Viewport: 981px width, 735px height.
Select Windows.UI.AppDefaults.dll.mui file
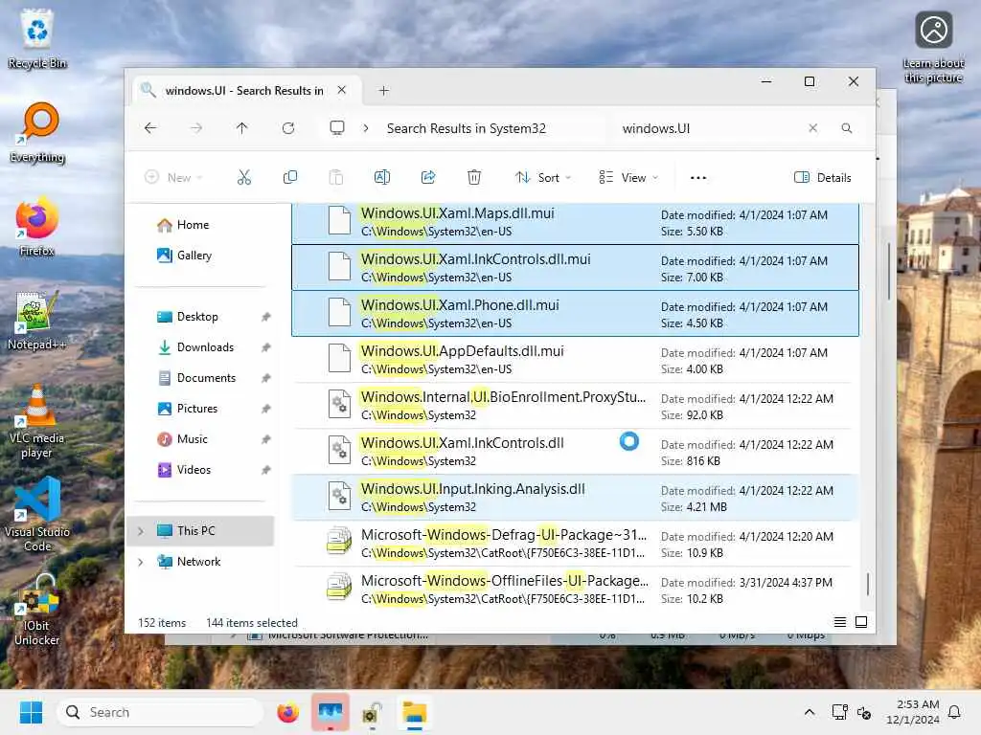[575, 360]
